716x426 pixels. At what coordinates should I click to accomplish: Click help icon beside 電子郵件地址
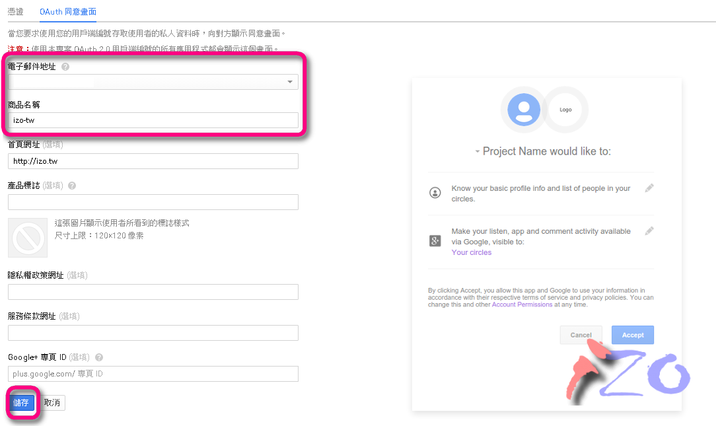pyautogui.click(x=65, y=67)
